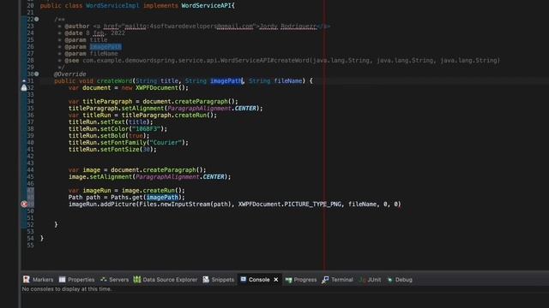
Task: Click the highlighted imagePath in the Javadoc @param
Action: tap(106, 47)
